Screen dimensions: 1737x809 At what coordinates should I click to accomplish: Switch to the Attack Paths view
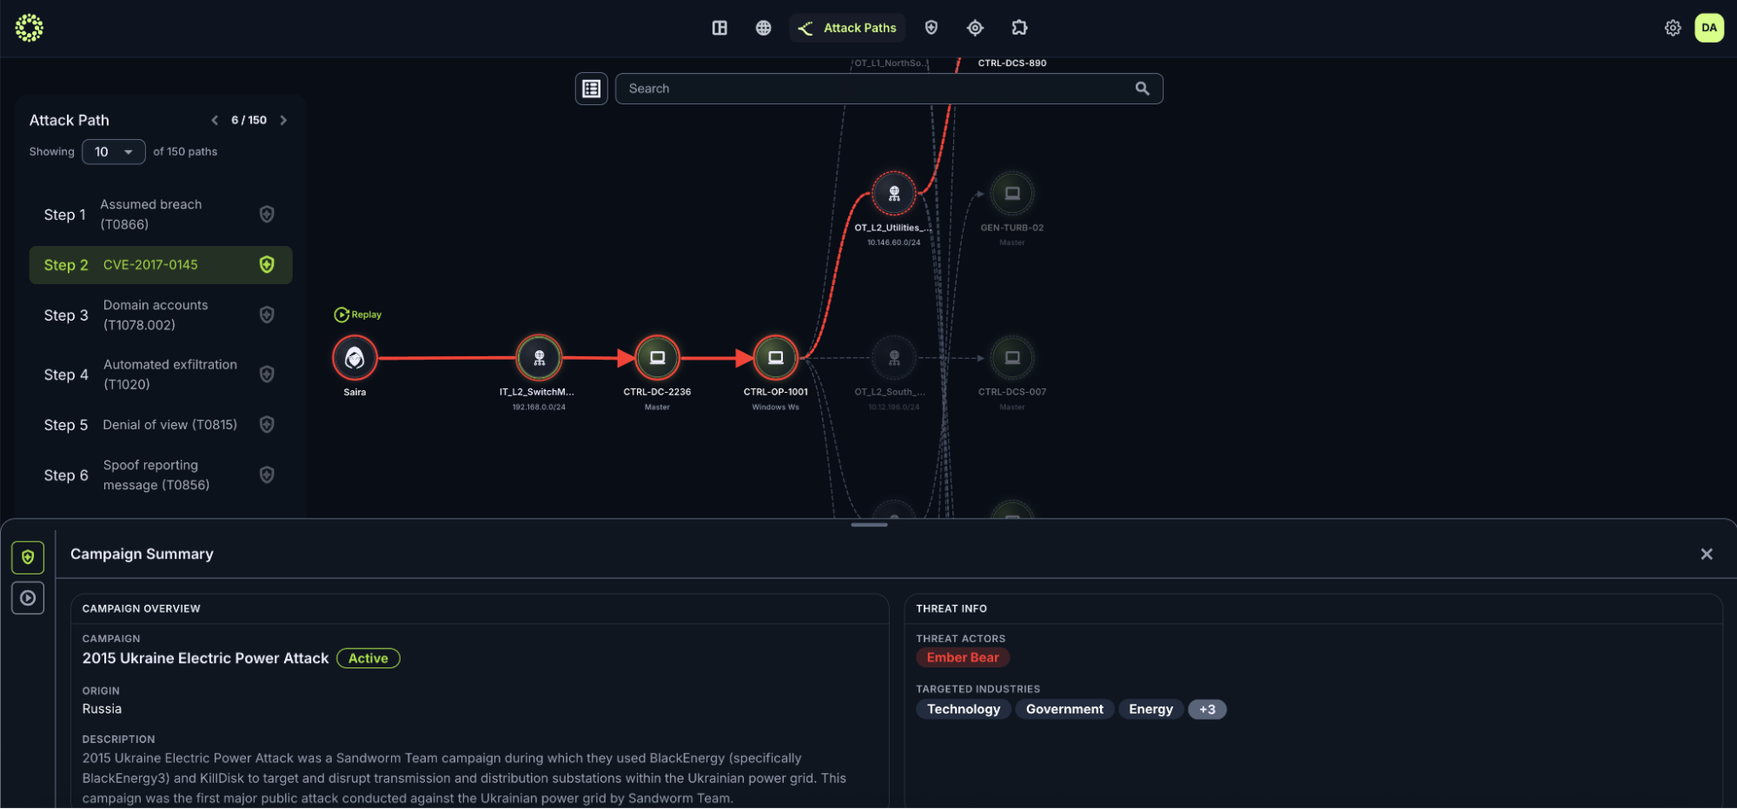click(x=847, y=27)
